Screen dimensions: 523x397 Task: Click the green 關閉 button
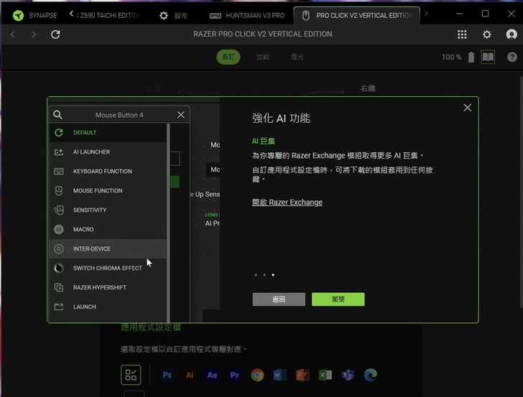coord(338,299)
